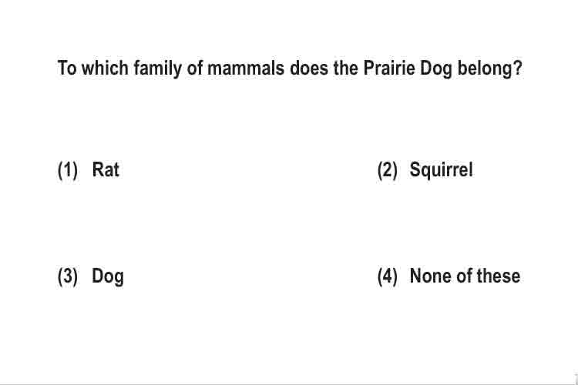Click the word of after family
The height and width of the screenshot is (385, 578).
[x=195, y=69]
